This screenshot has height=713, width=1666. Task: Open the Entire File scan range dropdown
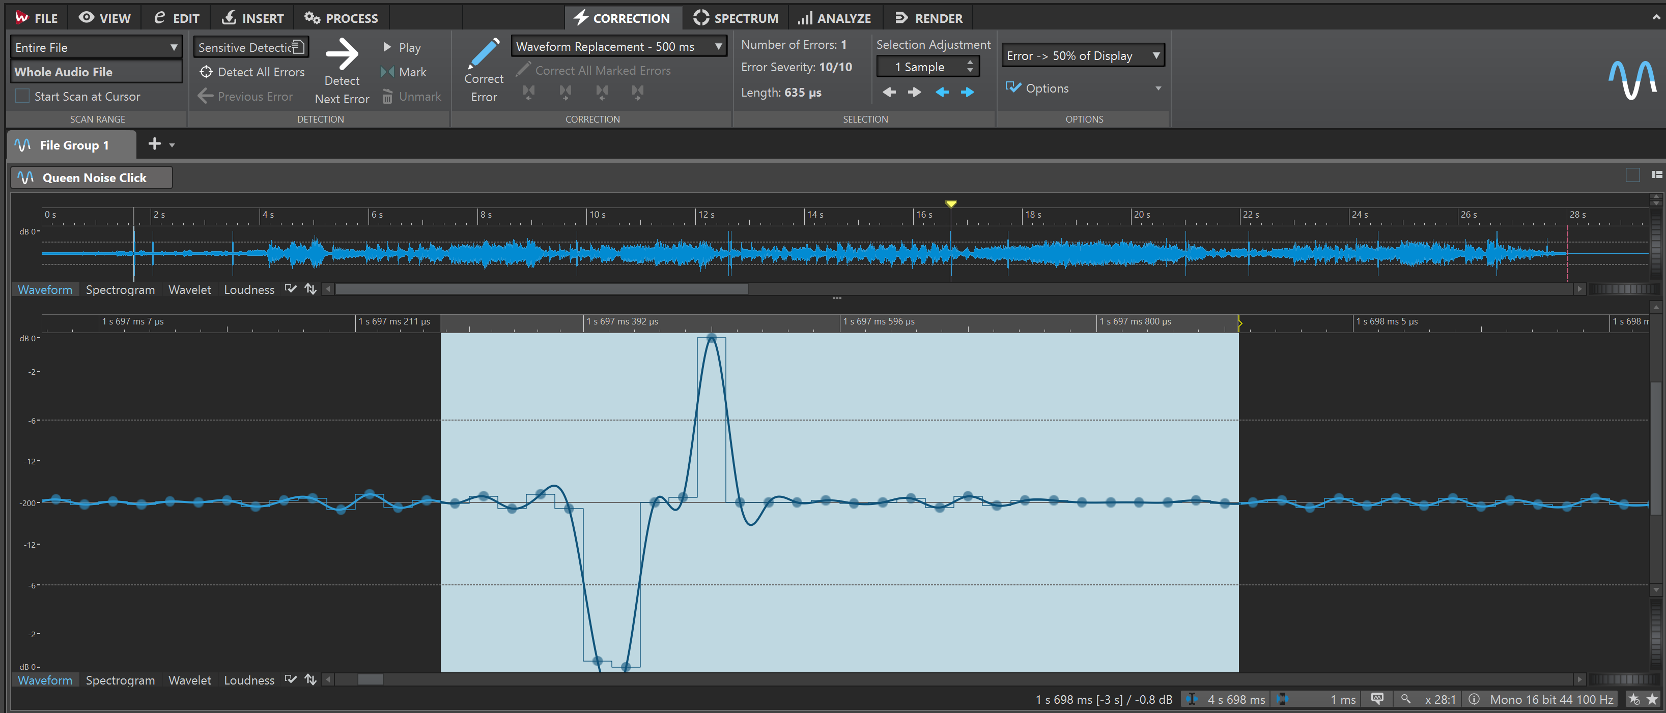96,47
